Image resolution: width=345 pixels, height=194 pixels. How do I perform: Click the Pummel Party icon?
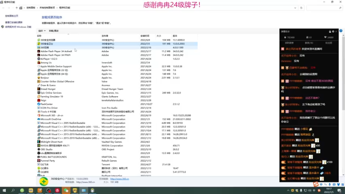tap(39, 160)
